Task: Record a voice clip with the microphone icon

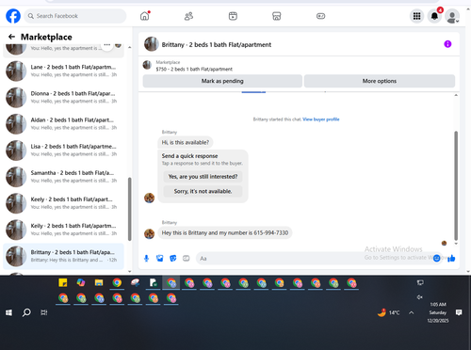Action: coord(146,259)
